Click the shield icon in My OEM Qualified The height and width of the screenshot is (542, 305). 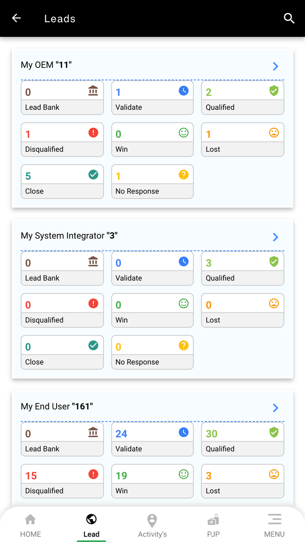tap(274, 91)
